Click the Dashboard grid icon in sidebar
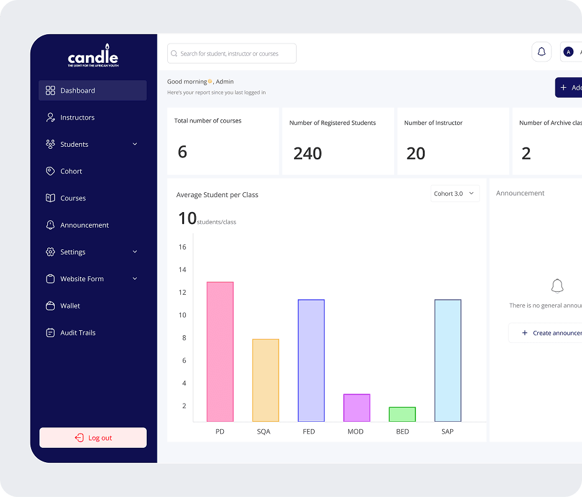The width and height of the screenshot is (582, 497). coord(50,91)
